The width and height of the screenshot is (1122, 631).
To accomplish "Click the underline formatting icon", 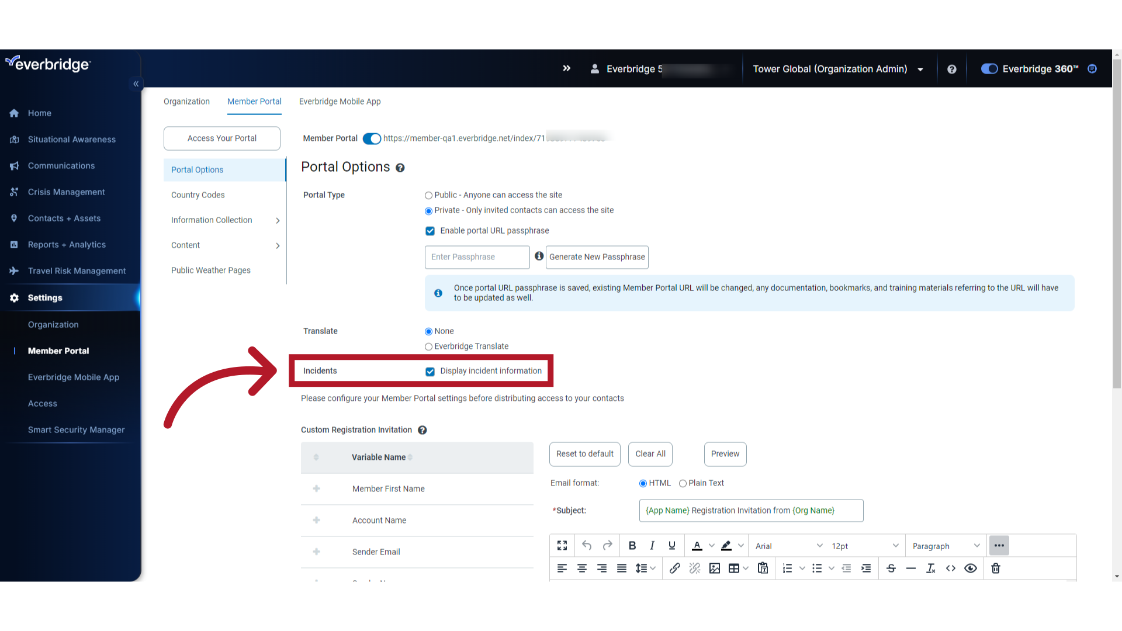I will pos(671,546).
